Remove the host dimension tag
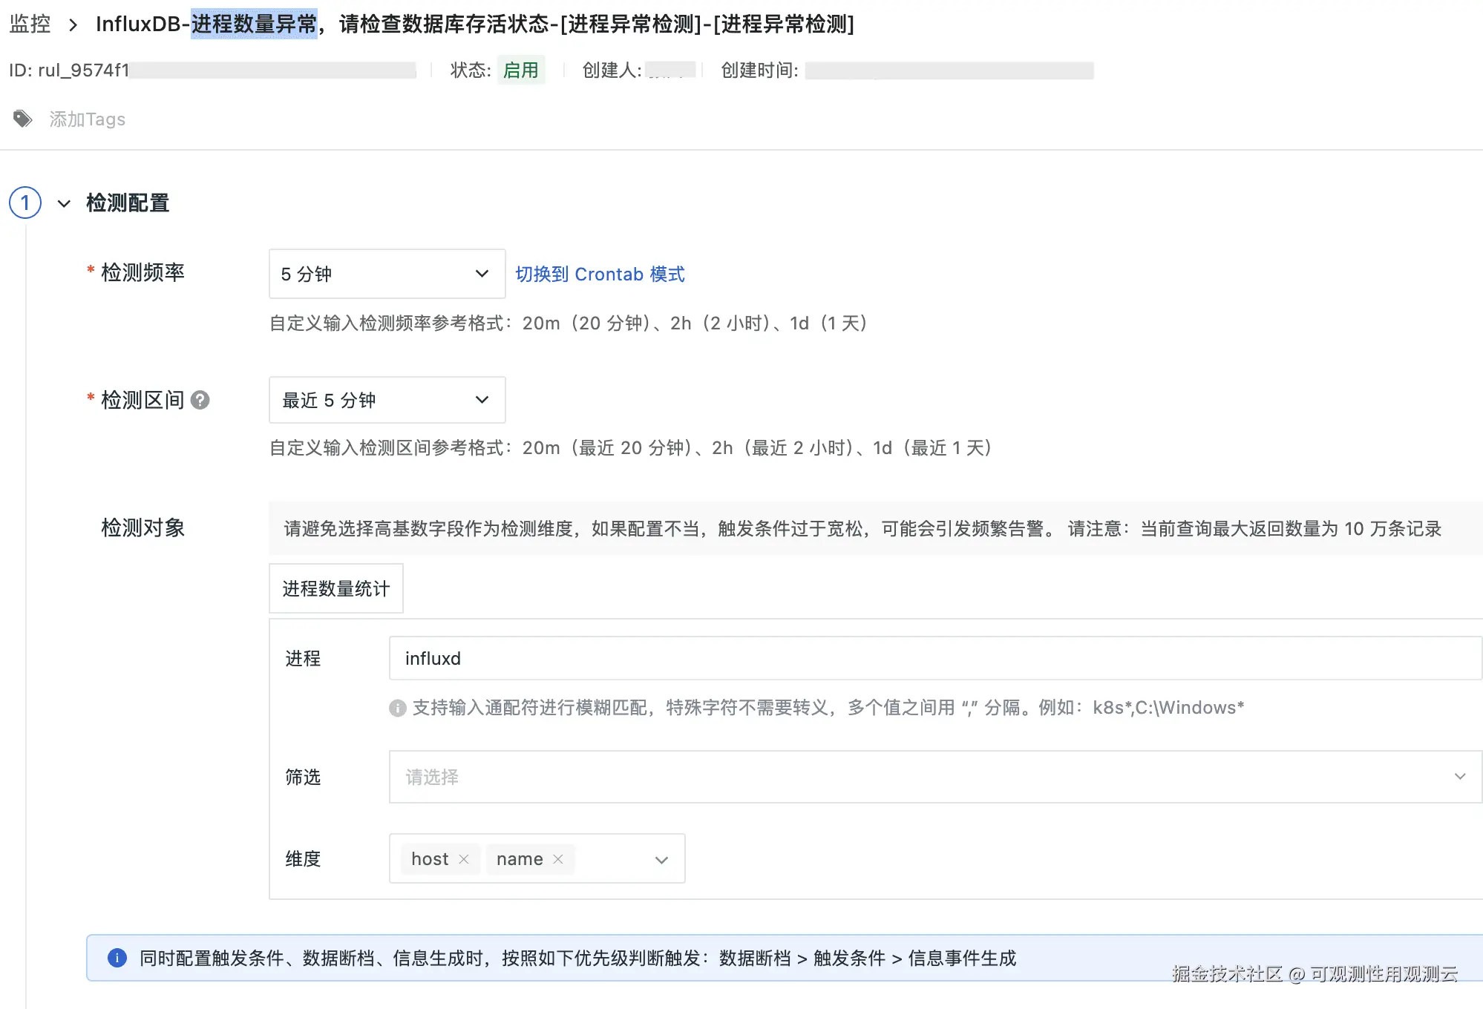 pyautogui.click(x=464, y=859)
